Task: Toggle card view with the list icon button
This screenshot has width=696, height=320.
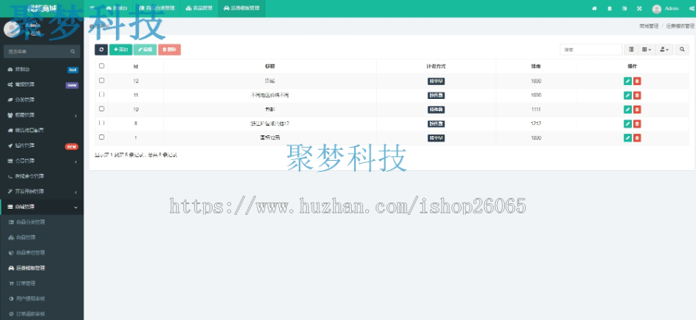Action: (631, 49)
